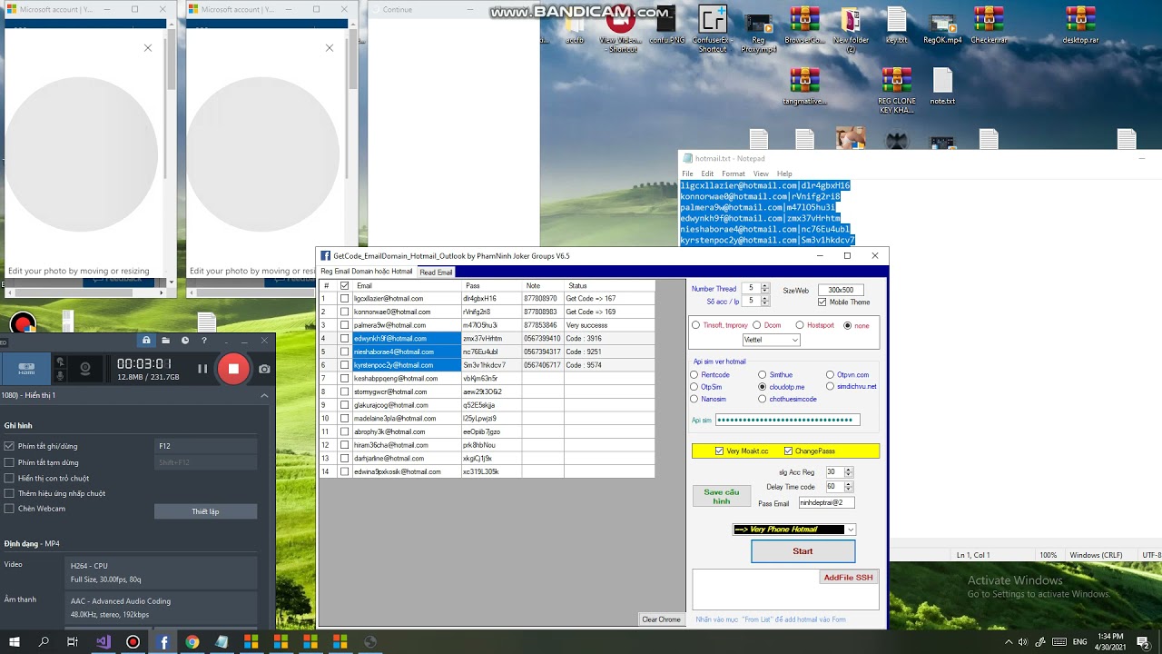The image size is (1162, 654).
Task: Enable 'Thêm hiệu ứng nhấp chuột' checkbox
Action: pyautogui.click(x=9, y=493)
